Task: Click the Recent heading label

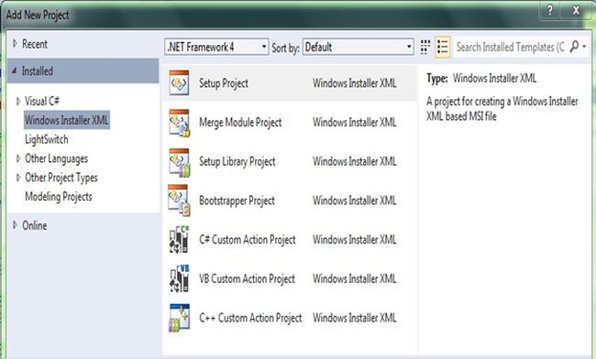Action: click(x=35, y=44)
